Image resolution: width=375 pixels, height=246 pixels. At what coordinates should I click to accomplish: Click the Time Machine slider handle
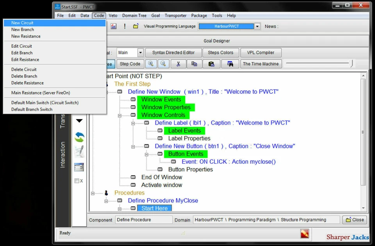coord(351,63)
